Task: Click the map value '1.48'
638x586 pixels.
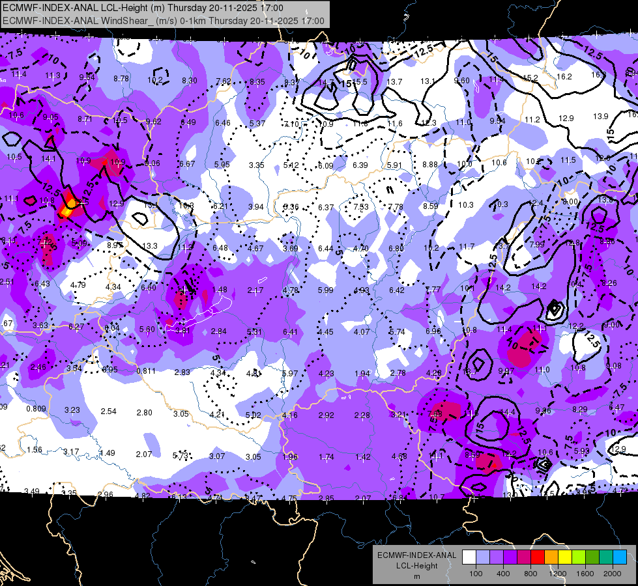Action: pos(220,290)
